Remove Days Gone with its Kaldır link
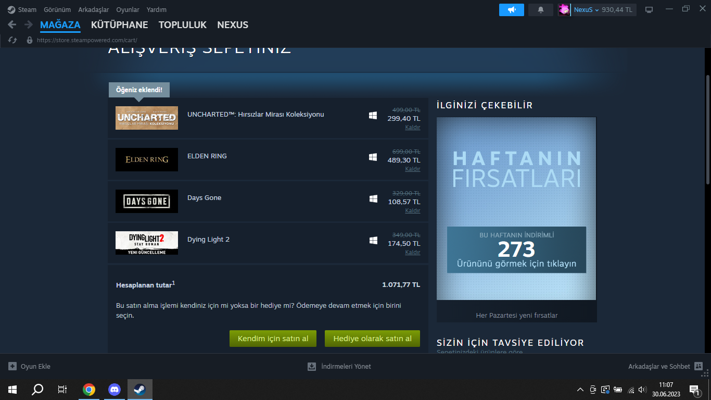The width and height of the screenshot is (711, 400). (413, 211)
